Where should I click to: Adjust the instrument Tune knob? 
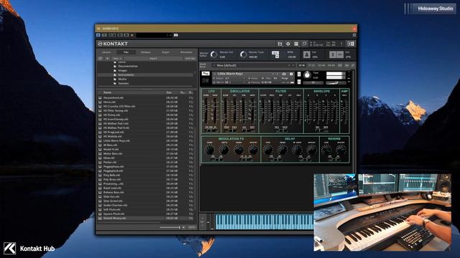coord(307,75)
